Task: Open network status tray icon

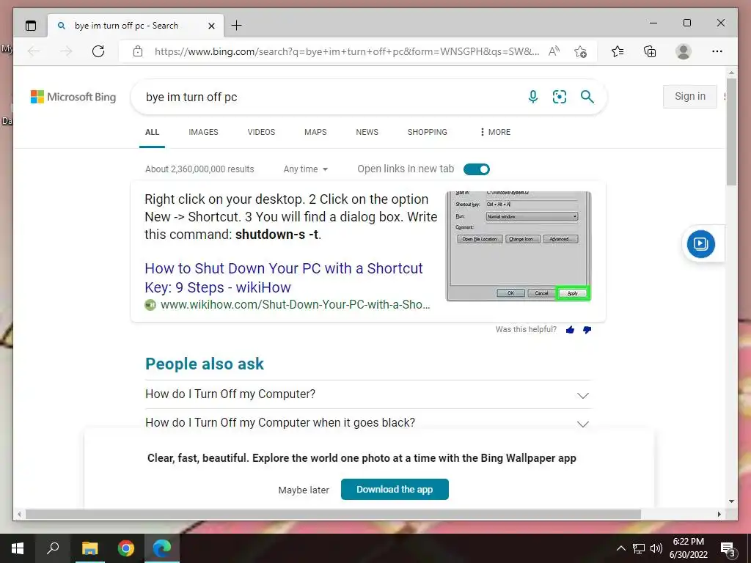Action: pyautogui.click(x=639, y=548)
